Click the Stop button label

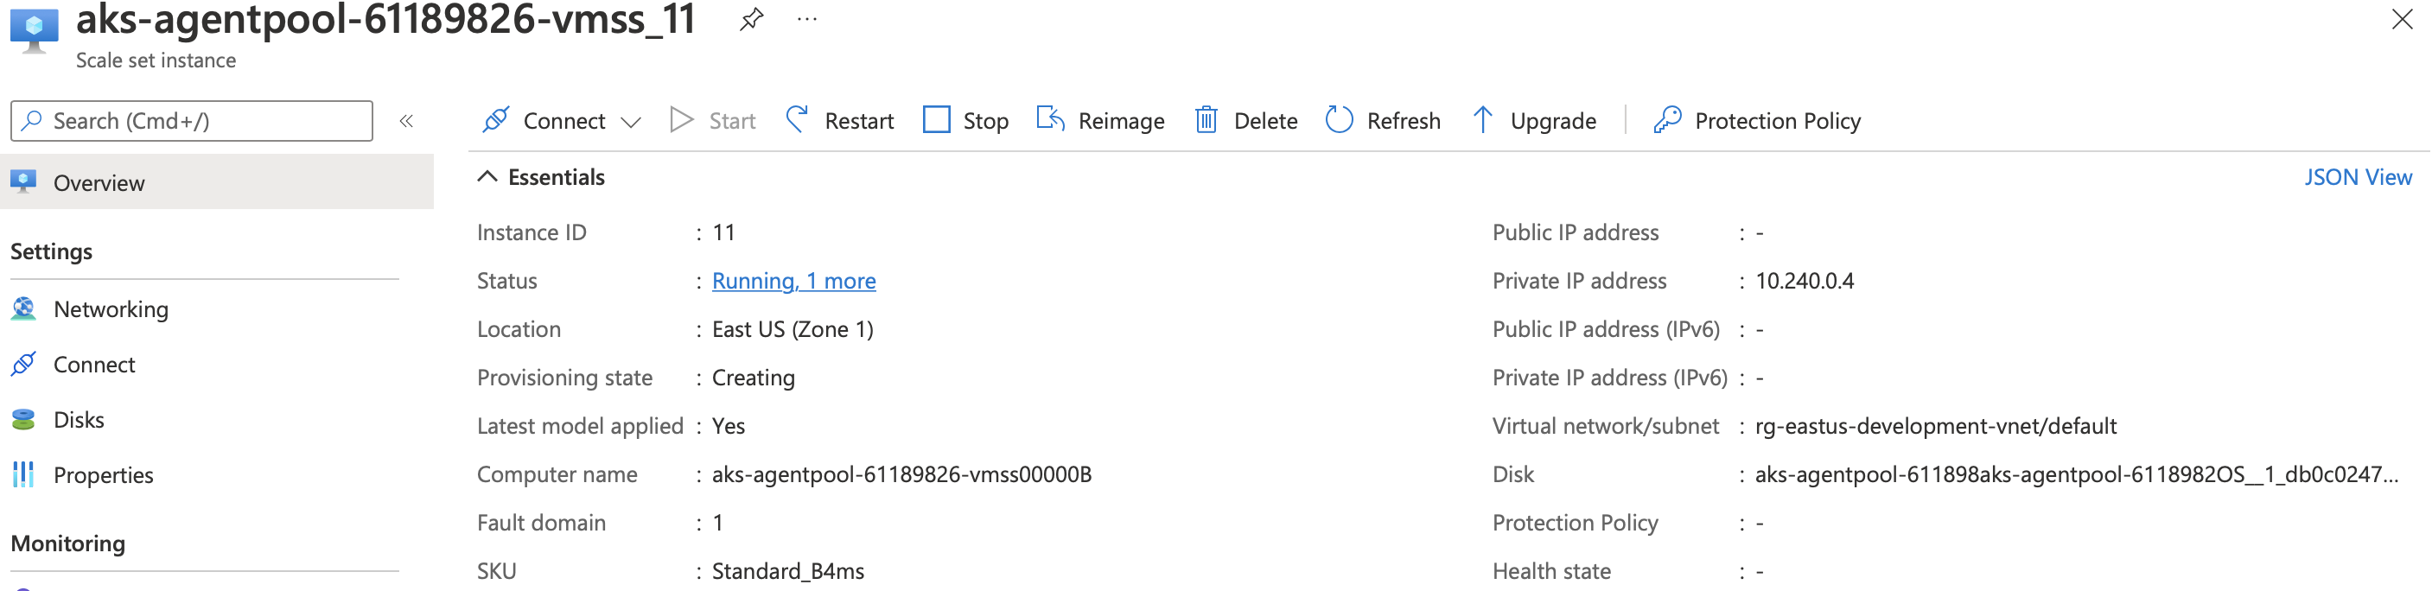click(x=985, y=121)
